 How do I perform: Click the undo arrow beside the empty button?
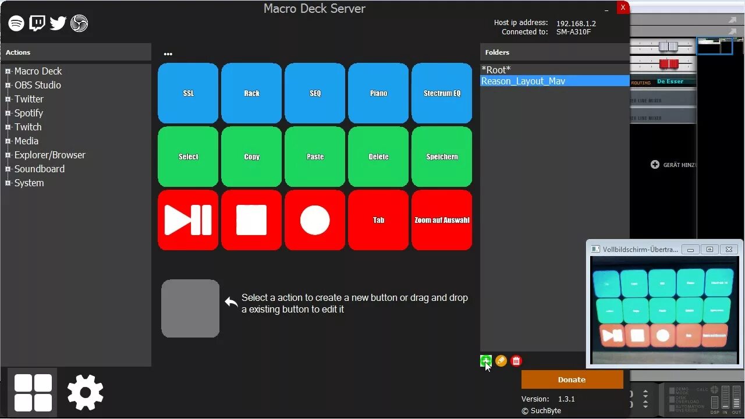[x=231, y=301]
